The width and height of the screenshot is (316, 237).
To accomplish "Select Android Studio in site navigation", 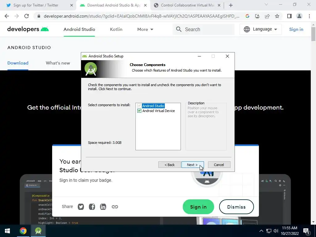I will tap(79, 29).
